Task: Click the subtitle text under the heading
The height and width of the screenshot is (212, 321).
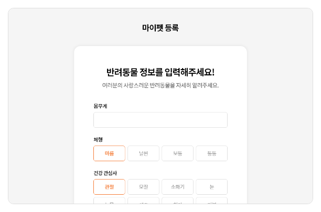Action: (x=160, y=85)
